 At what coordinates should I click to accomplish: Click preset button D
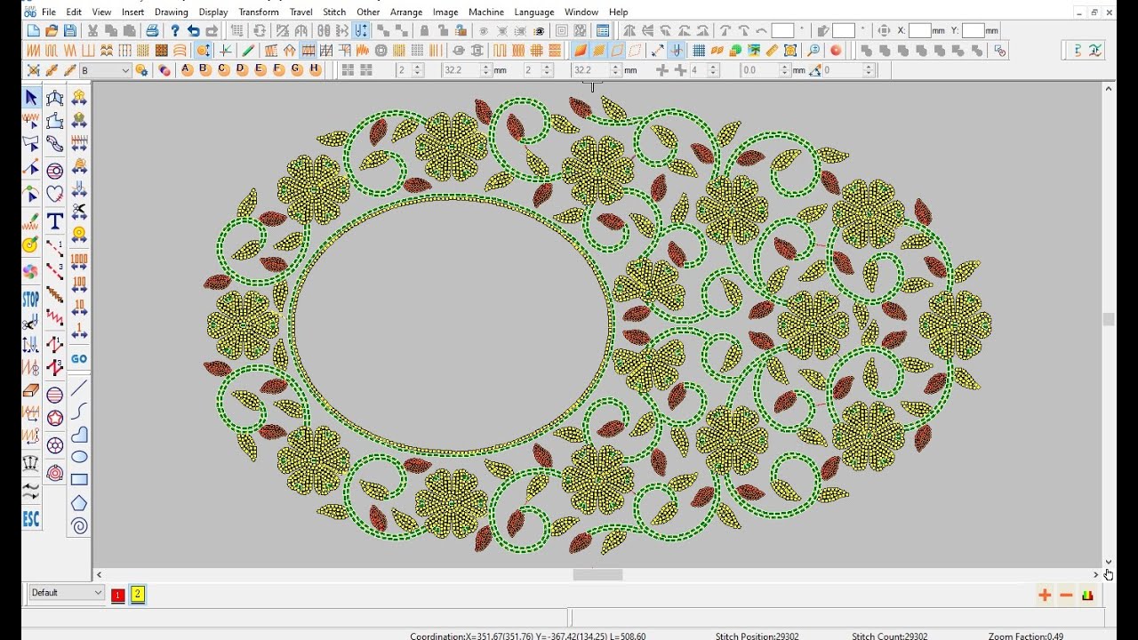241,70
